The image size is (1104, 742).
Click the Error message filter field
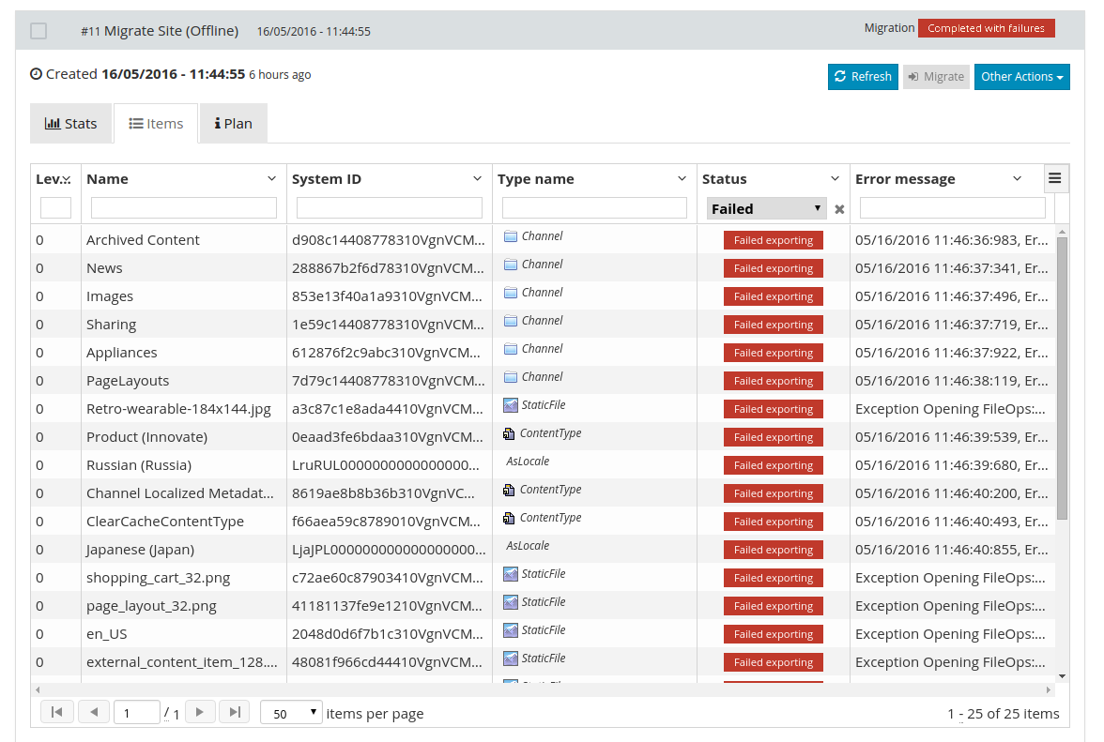click(x=952, y=207)
